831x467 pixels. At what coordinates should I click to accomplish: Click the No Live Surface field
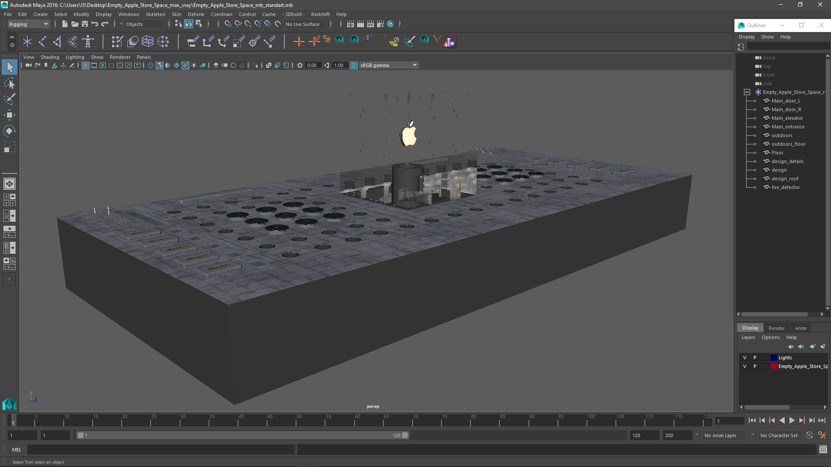point(304,24)
